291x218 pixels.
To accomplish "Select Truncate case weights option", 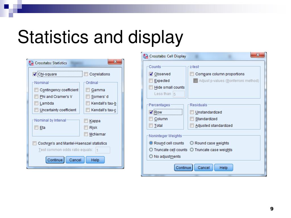I will click(192, 150).
